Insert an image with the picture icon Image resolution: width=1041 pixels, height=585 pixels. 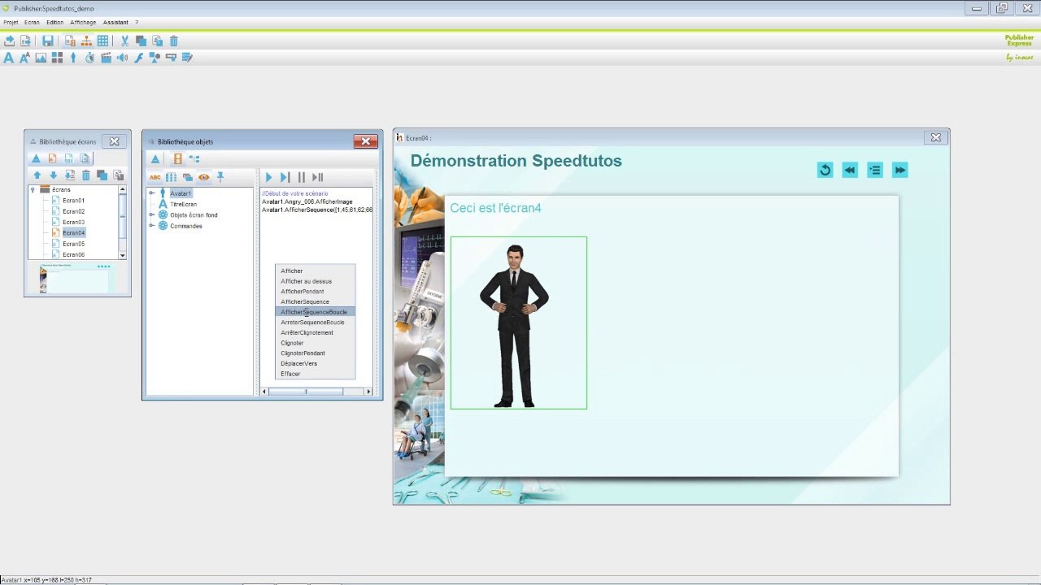(41, 58)
